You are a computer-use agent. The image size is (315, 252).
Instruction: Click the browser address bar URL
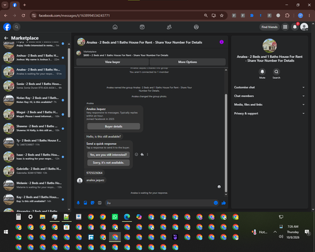tap(74, 16)
